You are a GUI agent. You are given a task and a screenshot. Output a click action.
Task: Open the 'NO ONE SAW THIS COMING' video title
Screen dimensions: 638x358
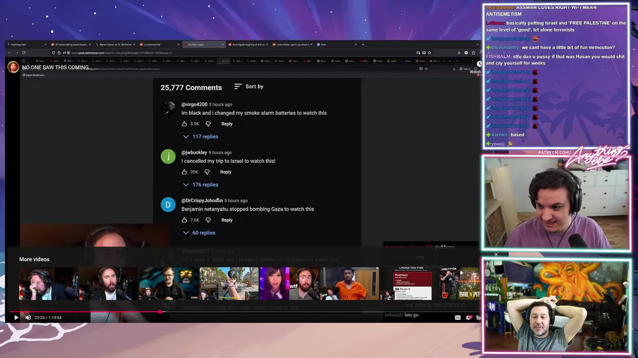click(x=55, y=68)
